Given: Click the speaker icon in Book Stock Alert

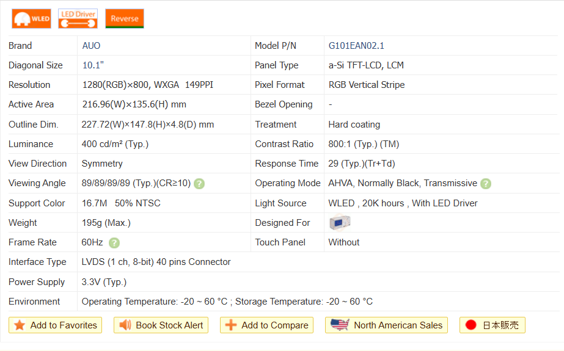Looking at the screenshot, I should tap(125, 325).
